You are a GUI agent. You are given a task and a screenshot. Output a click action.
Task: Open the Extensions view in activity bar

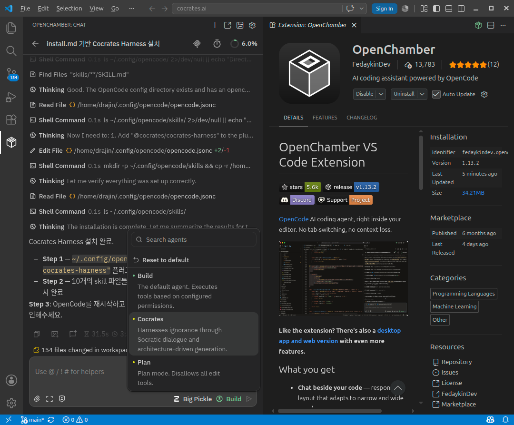tap(11, 119)
